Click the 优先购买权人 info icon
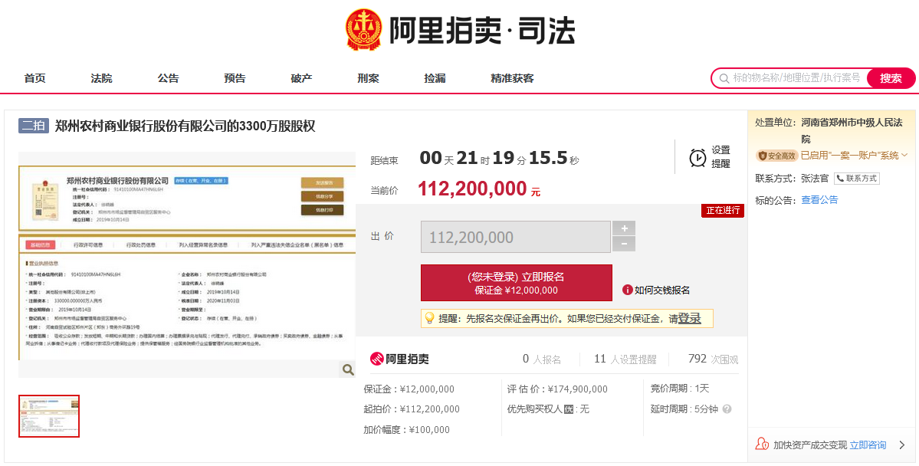 point(568,409)
